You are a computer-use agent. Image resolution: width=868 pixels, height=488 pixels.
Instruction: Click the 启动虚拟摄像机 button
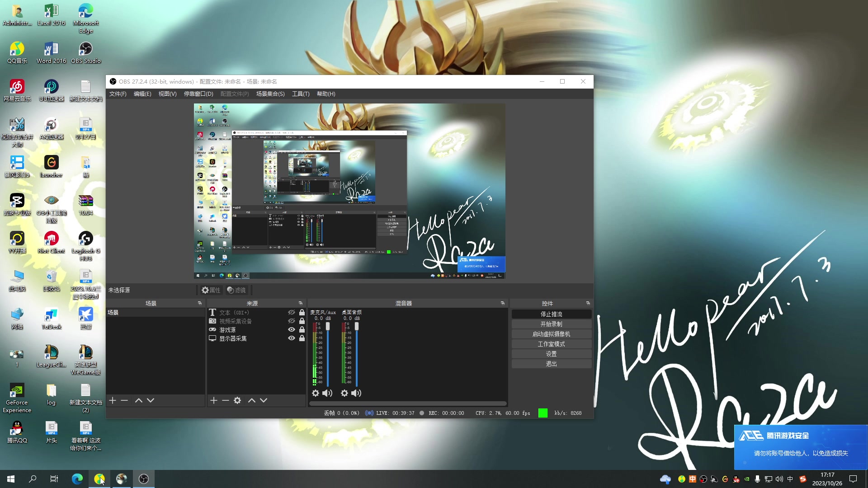point(552,334)
